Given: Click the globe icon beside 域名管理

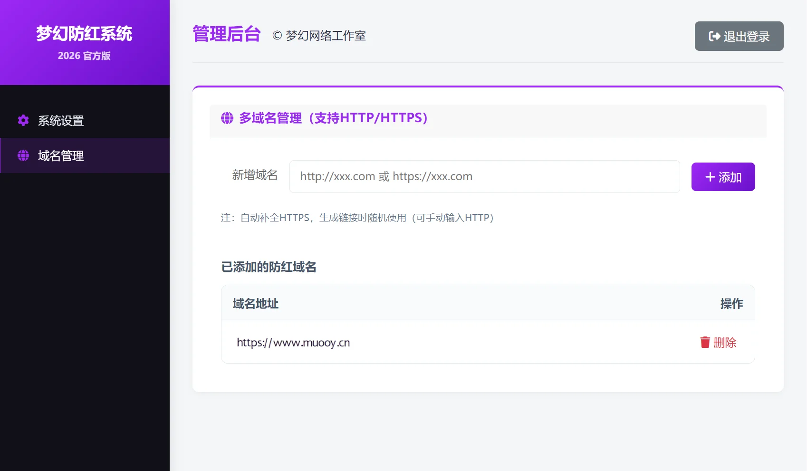Looking at the screenshot, I should coord(22,155).
